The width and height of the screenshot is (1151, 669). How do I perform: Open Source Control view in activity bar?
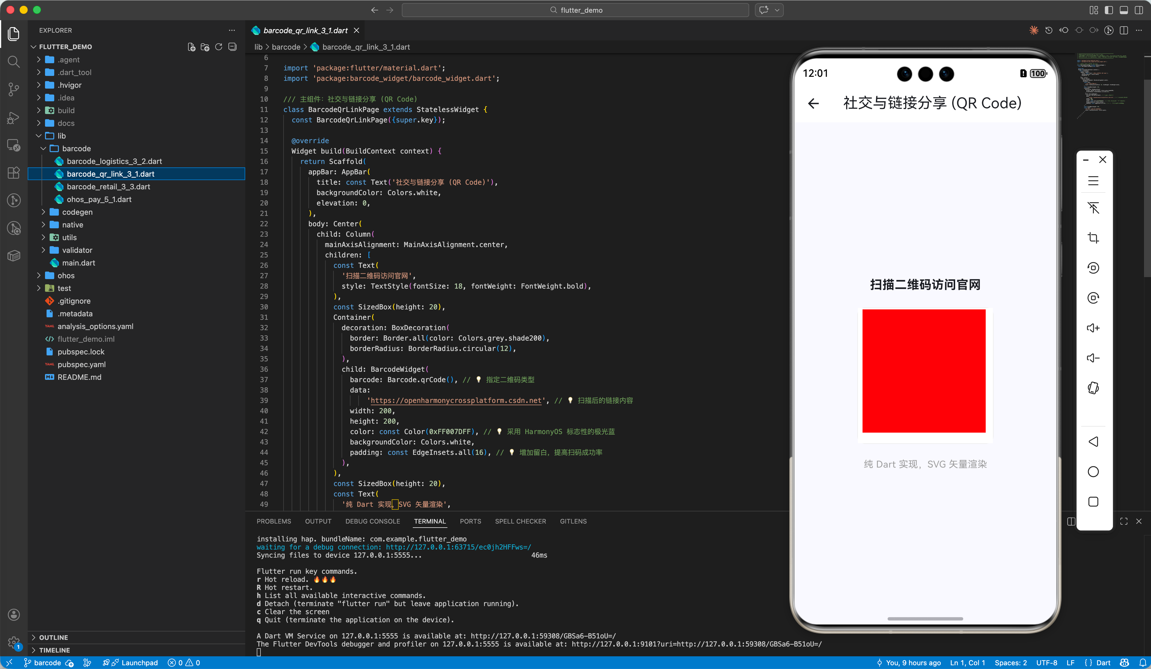tap(14, 89)
